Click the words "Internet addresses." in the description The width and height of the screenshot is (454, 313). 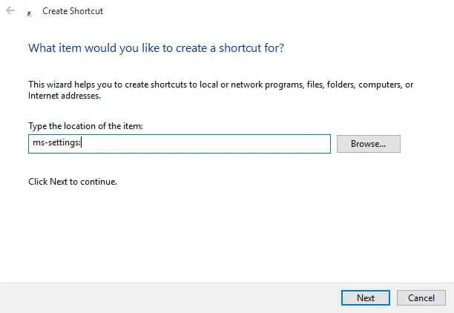(x=65, y=96)
